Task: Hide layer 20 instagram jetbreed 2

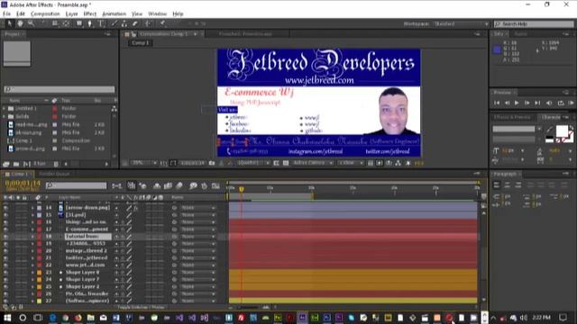Action: click(5, 251)
